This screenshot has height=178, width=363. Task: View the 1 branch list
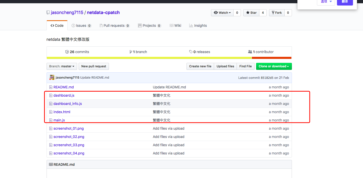tap(138, 52)
